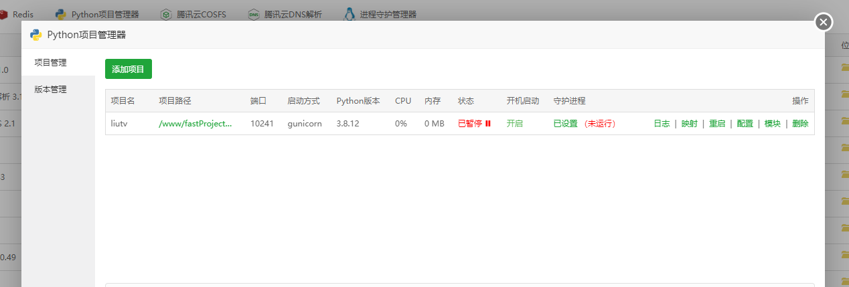Click the 守护进程 column header
The image size is (849, 287).
click(569, 101)
